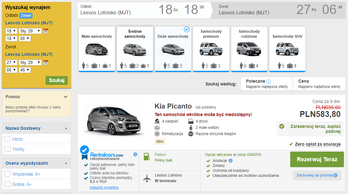Click the selected checkmark on Duże samochody
The width and height of the screenshot is (348, 194).
coord(187,29)
